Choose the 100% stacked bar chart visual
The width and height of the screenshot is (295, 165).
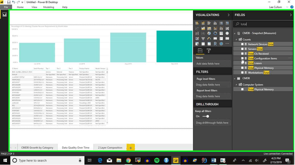coord(221,23)
